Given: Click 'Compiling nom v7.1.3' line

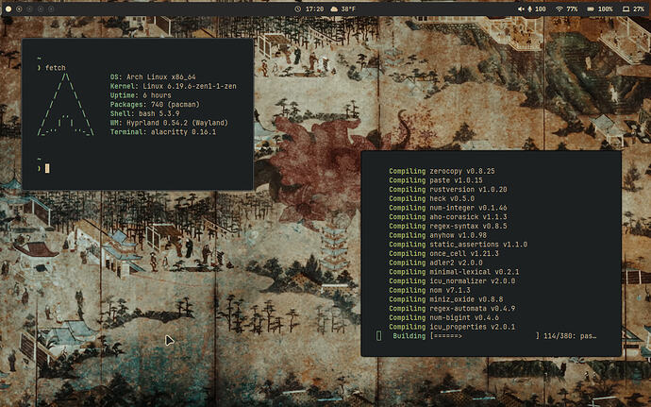Looking at the screenshot, I should pyautogui.click(x=429, y=290).
